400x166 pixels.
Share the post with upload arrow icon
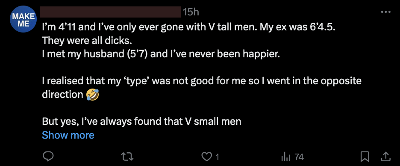pos(386,157)
